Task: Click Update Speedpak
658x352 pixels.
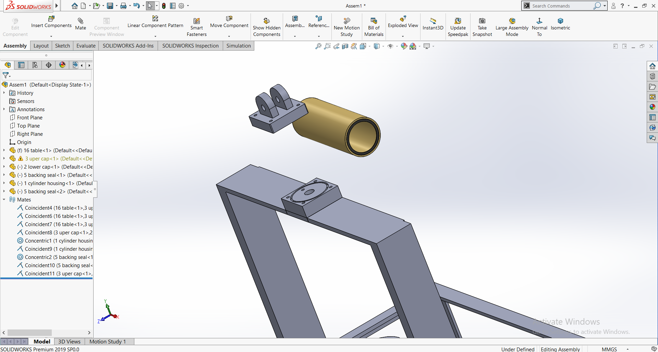Action: pyautogui.click(x=458, y=27)
